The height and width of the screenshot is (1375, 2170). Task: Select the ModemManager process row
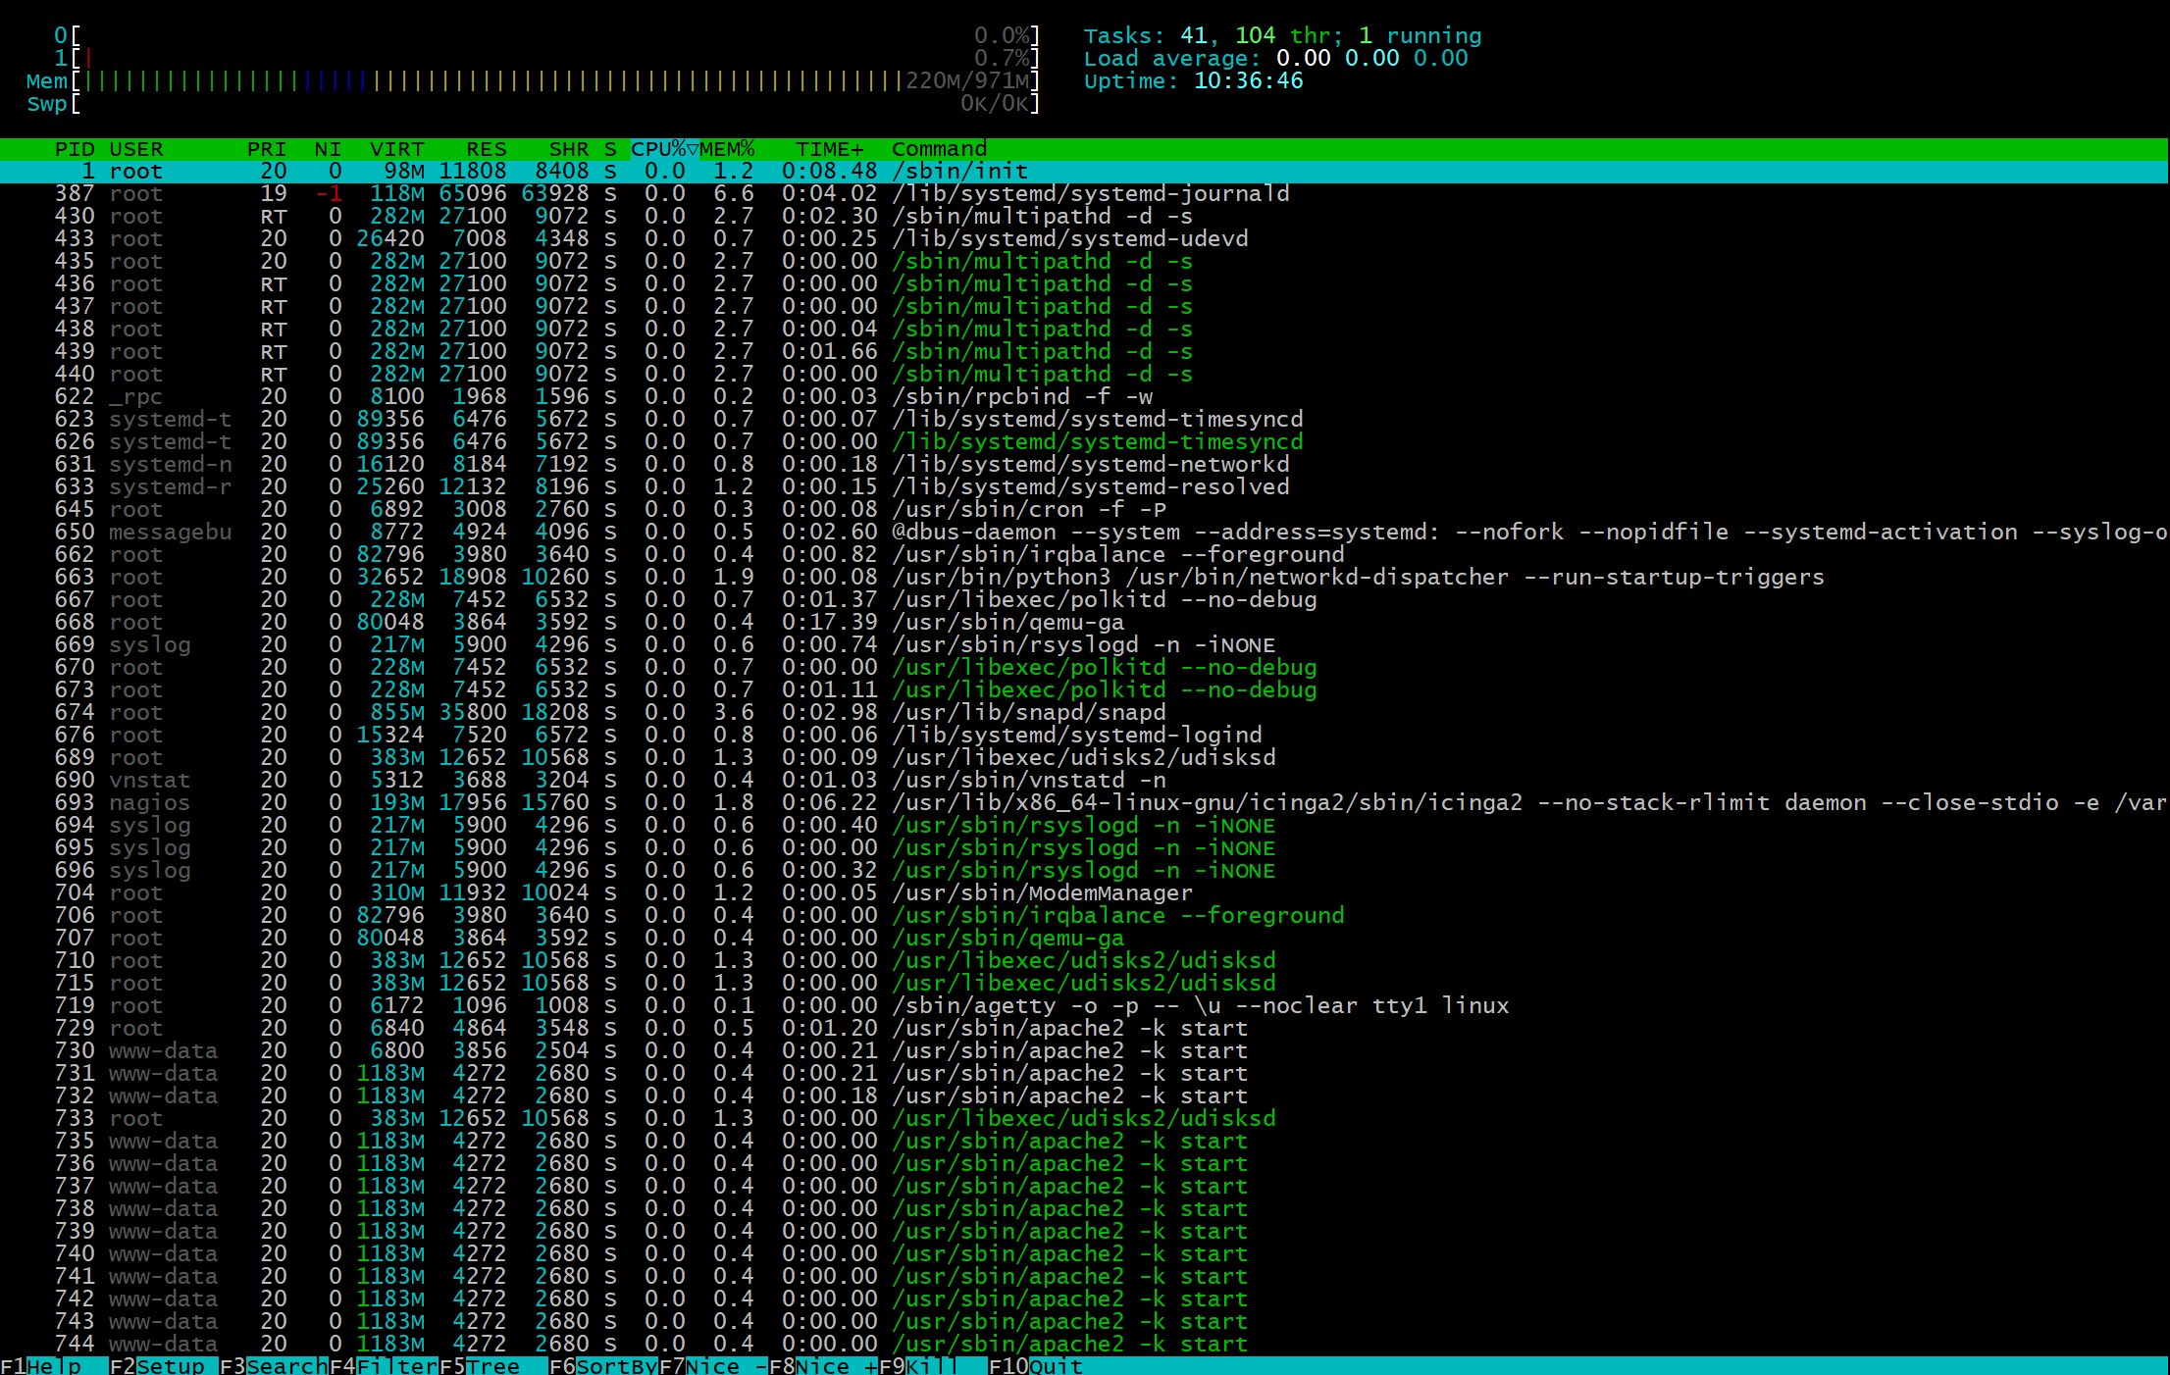1042,893
